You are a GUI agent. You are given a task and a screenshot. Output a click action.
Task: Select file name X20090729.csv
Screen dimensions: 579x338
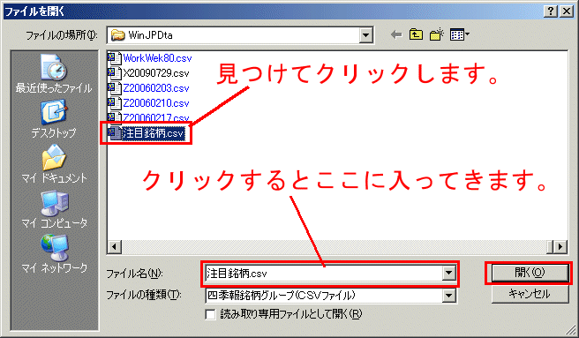coord(156,73)
